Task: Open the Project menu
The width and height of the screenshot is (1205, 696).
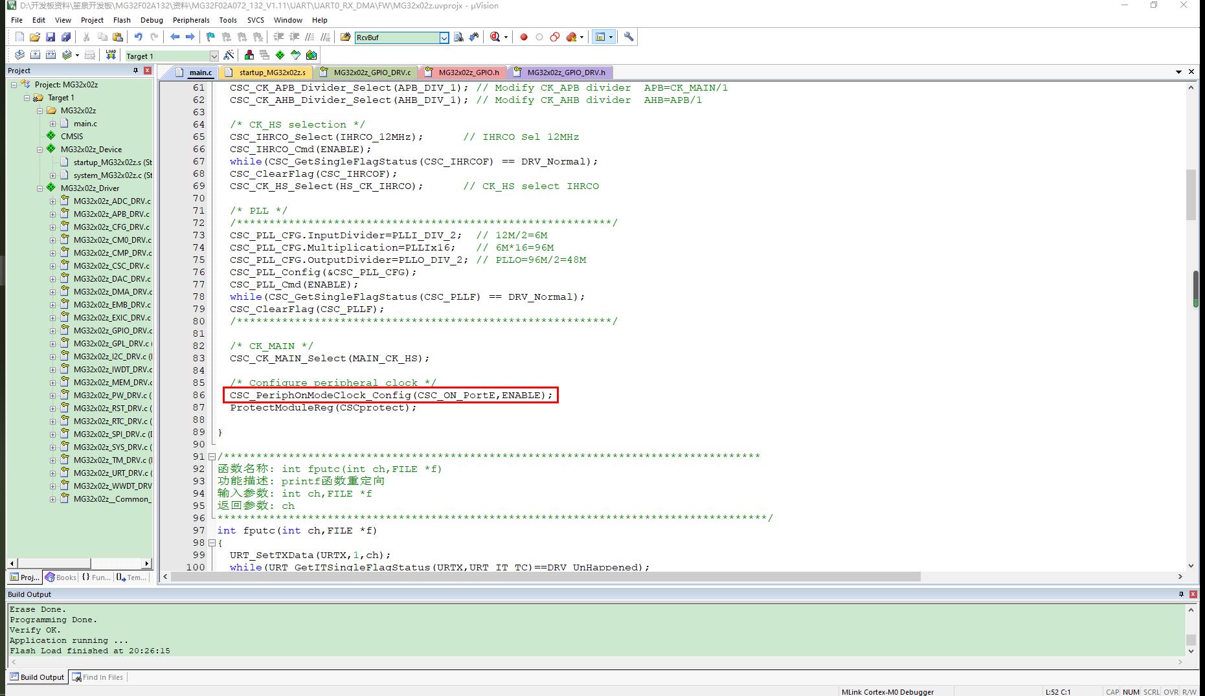Action: pyautogui.click(x=92, y=20)
